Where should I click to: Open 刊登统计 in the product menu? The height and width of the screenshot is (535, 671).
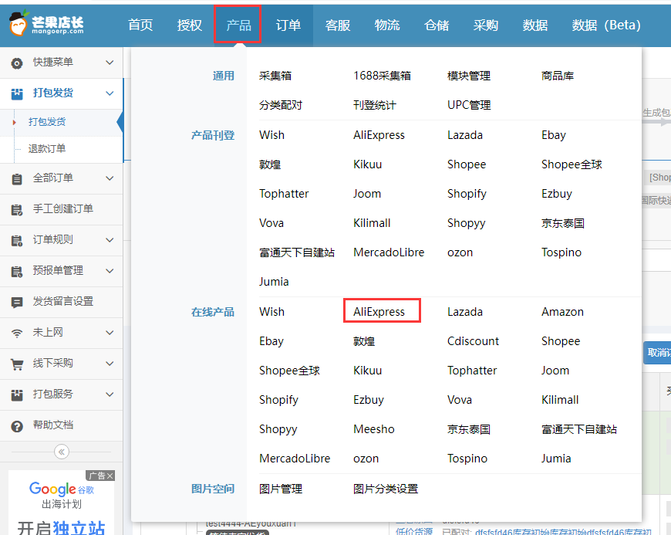click(375, 105)
